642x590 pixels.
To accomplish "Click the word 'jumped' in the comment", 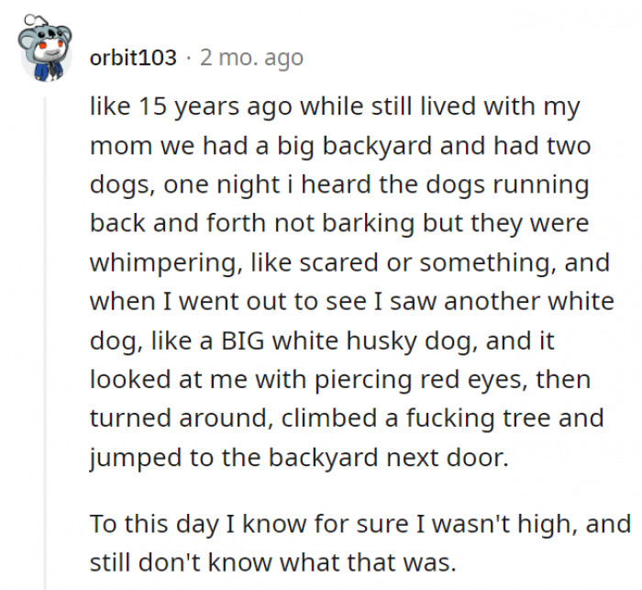I will 135,459.
